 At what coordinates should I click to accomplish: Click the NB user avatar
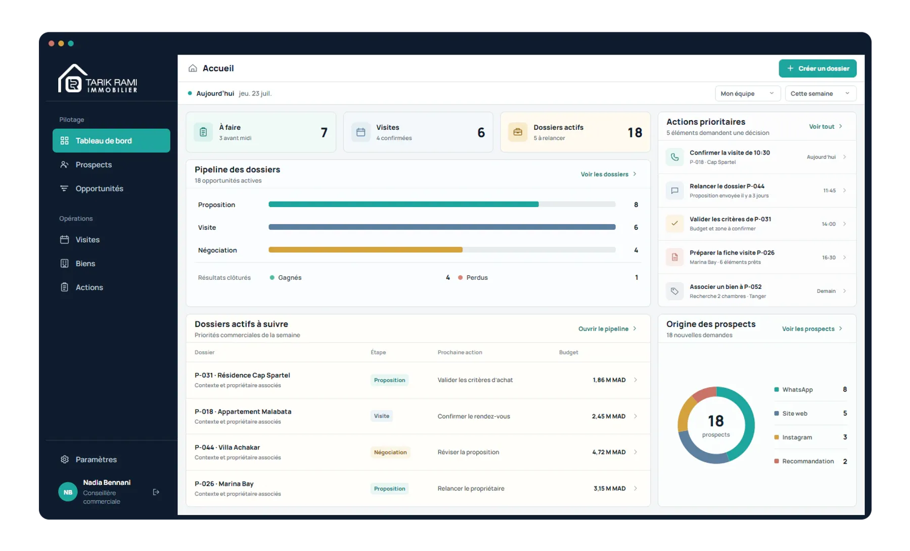(68, 492)
